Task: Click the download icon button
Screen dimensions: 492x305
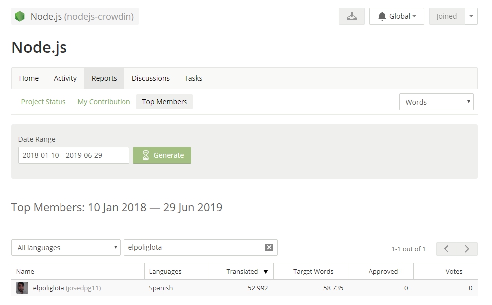Action: coord(351,16)
